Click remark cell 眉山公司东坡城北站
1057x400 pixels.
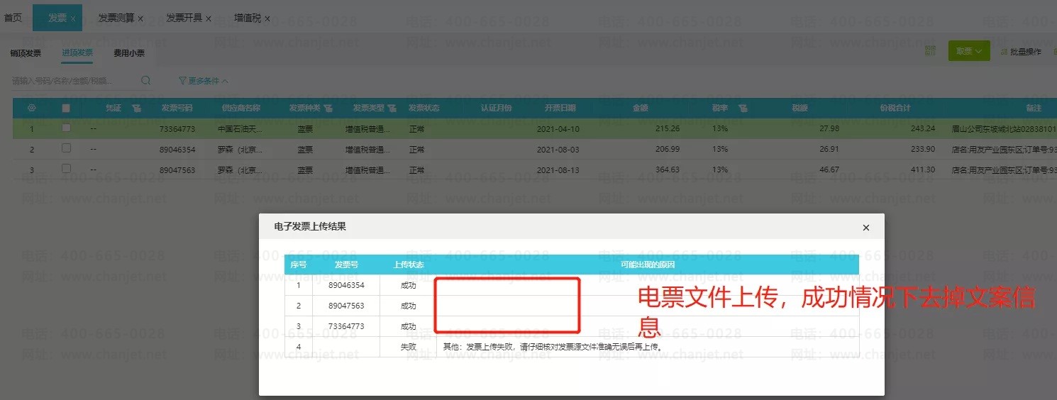[x=1004, y=129]
